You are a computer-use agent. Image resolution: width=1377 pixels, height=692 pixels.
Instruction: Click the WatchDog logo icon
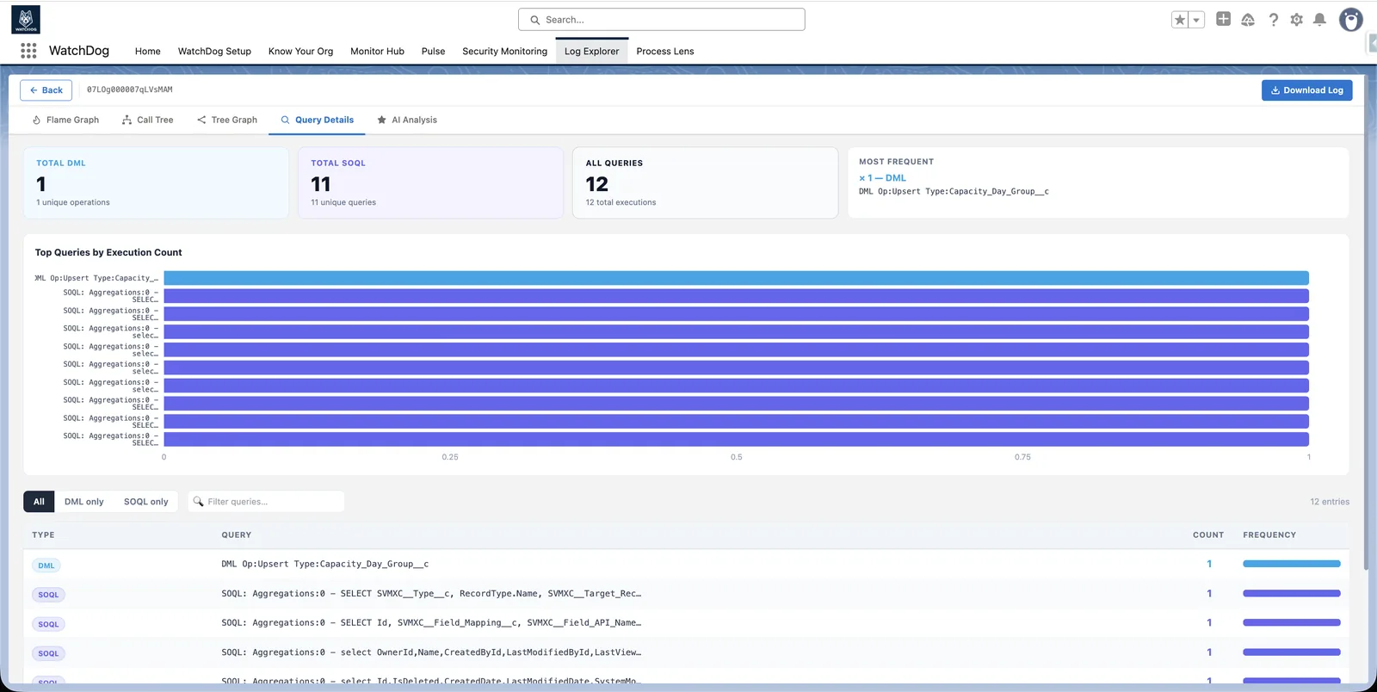click(26, 20)
